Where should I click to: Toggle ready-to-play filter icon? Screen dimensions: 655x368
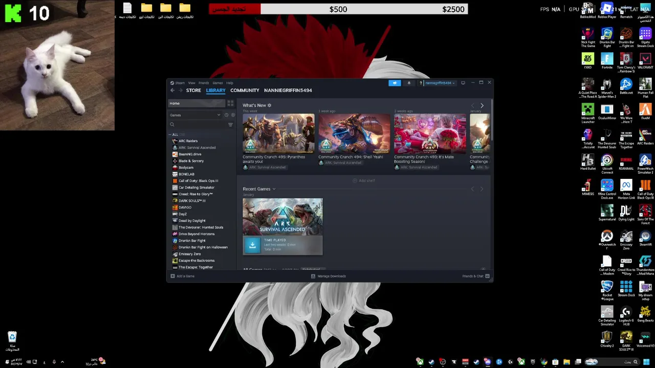(233, 115)
